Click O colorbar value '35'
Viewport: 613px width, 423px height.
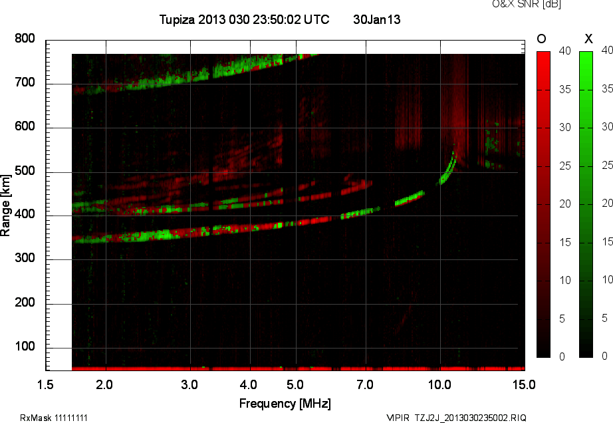pyautogui.click(x=565, y=90)
